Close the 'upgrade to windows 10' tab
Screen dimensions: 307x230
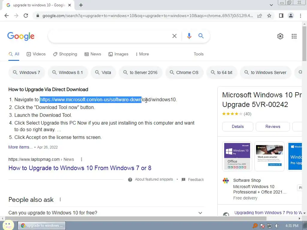click(x=70, y=5)
